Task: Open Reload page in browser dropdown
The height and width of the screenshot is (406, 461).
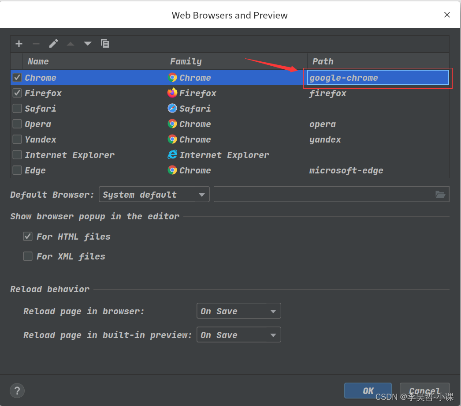Action: pos(239,311)
